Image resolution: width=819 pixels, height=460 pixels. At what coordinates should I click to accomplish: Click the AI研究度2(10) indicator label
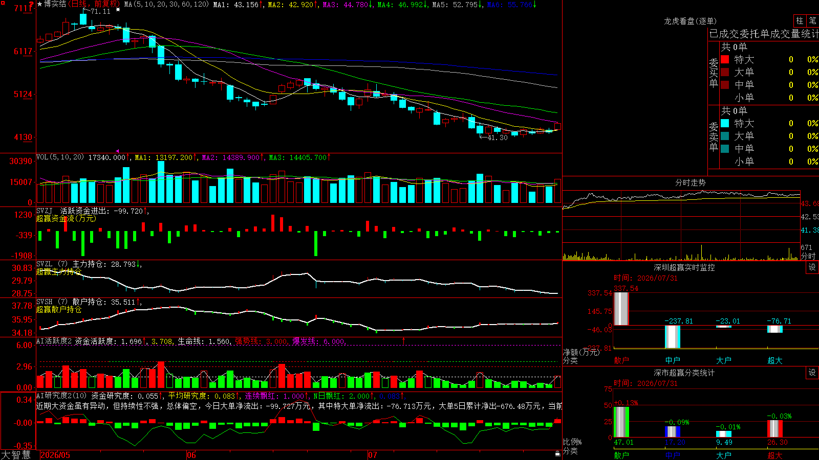tap(62, 396)
